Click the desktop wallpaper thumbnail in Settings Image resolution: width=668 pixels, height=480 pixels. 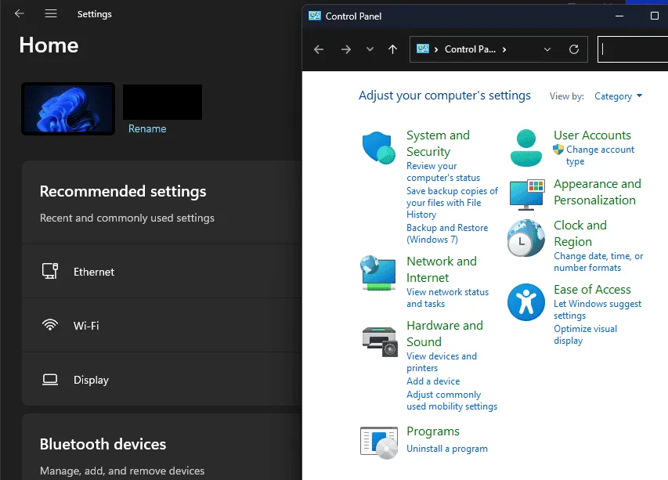click(68, 109)
